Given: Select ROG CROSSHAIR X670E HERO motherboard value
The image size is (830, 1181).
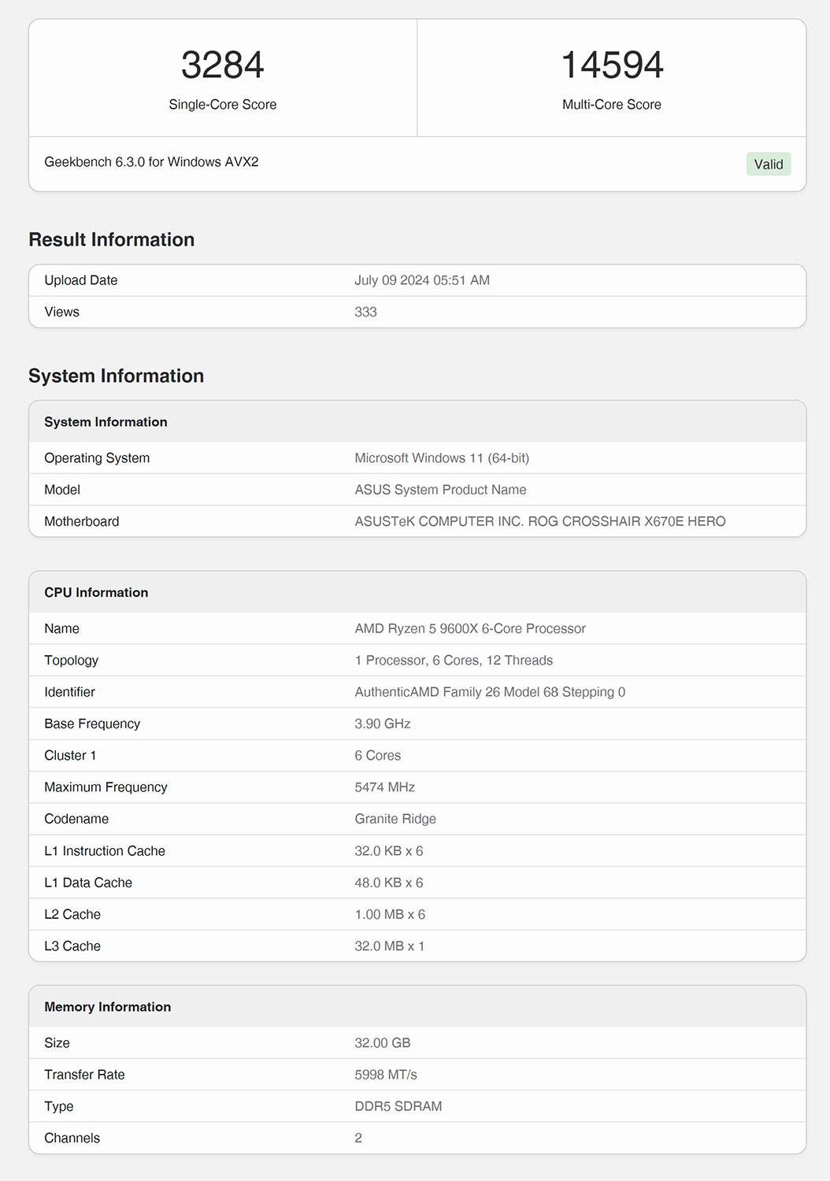Looking at the screenshot, I should (540, 521).
